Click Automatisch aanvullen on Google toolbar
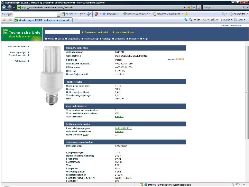 (x=167, y=14)
